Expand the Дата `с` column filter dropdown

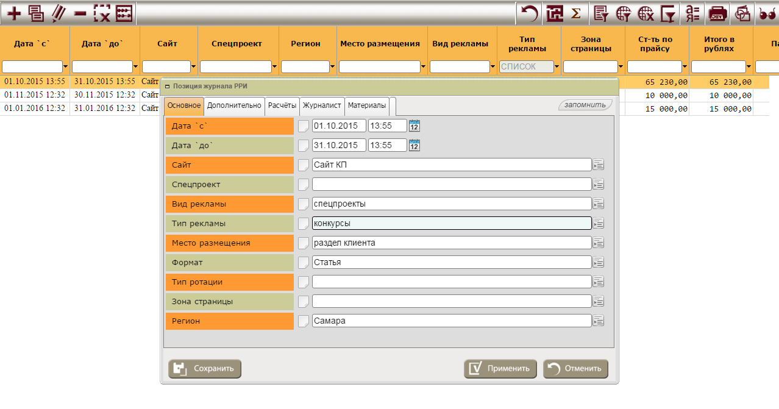coord(66,67)
